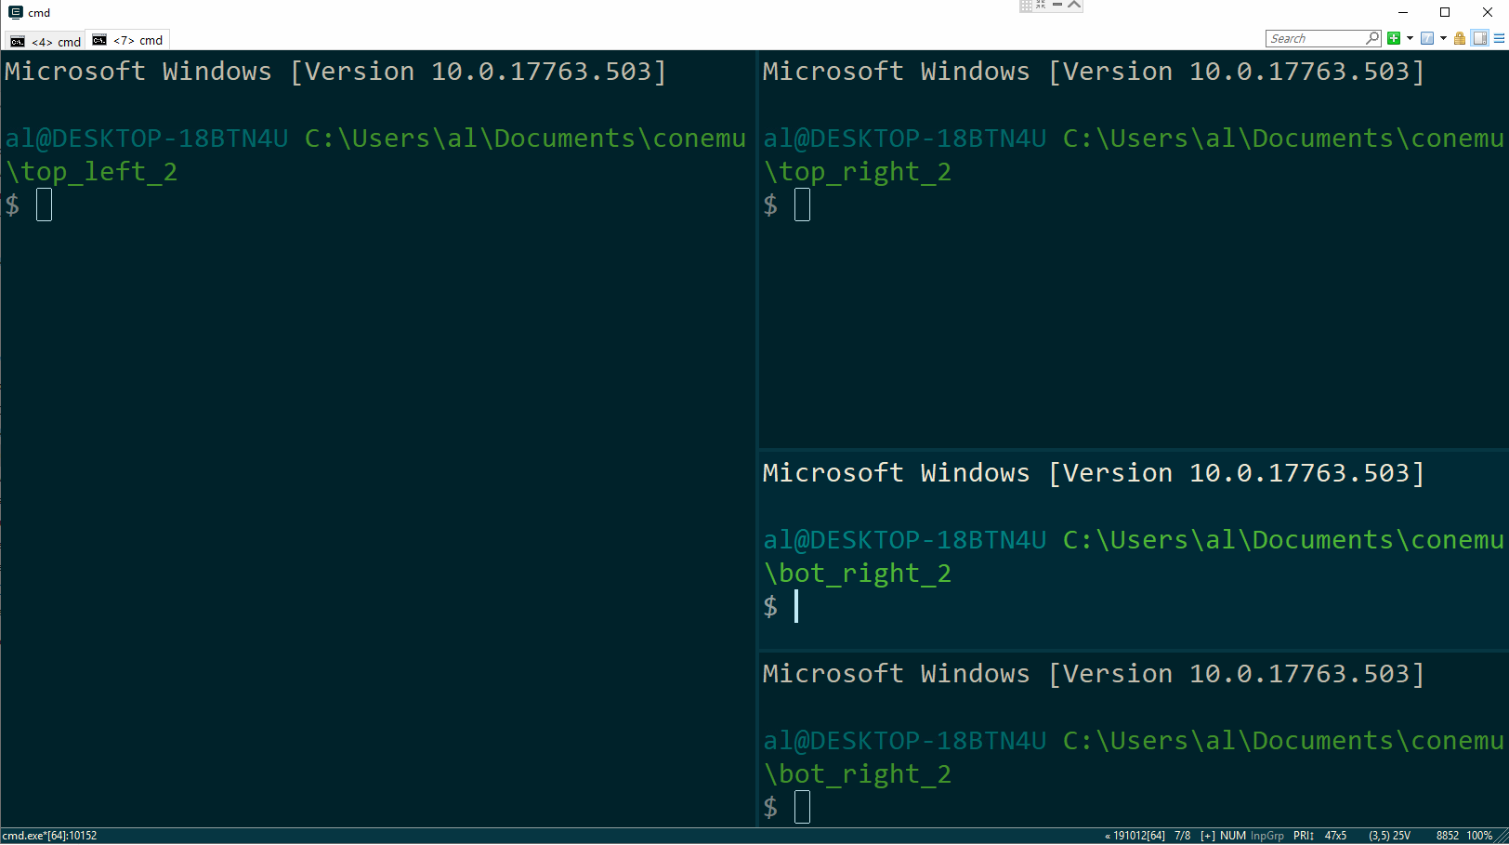This screenshot has height=845, width=1509.
Task: Switch to the <4> cmd tab
Action: click(46, 41)
